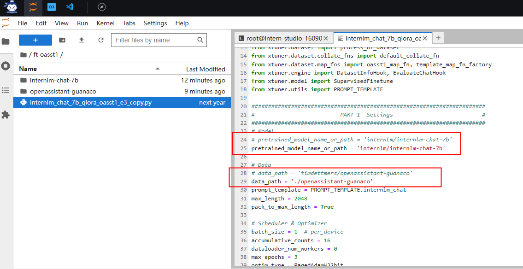
Task: Select internlm_chat_7b_qlora_oasst1_e3_copy.py file
Action: [122, 103]
